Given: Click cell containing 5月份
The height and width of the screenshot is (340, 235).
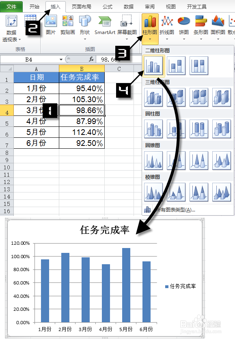Looking at the screenshot, I should [36, 132].
